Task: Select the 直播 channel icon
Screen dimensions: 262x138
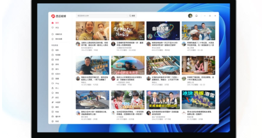Action: [x=52, y=78]
